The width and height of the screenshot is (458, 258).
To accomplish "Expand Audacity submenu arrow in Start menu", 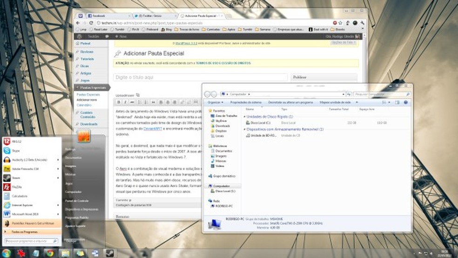I will point(58,160).
